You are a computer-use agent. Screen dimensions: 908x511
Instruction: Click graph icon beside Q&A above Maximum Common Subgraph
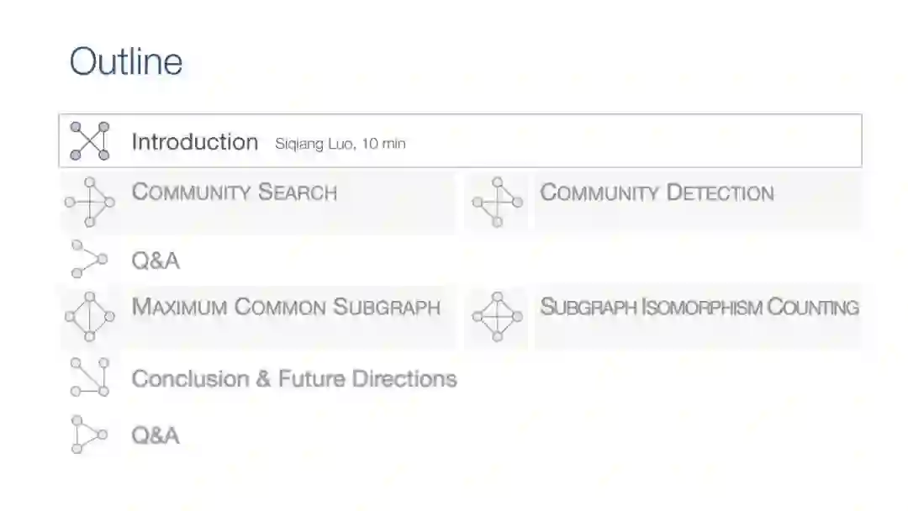(88, 260)
